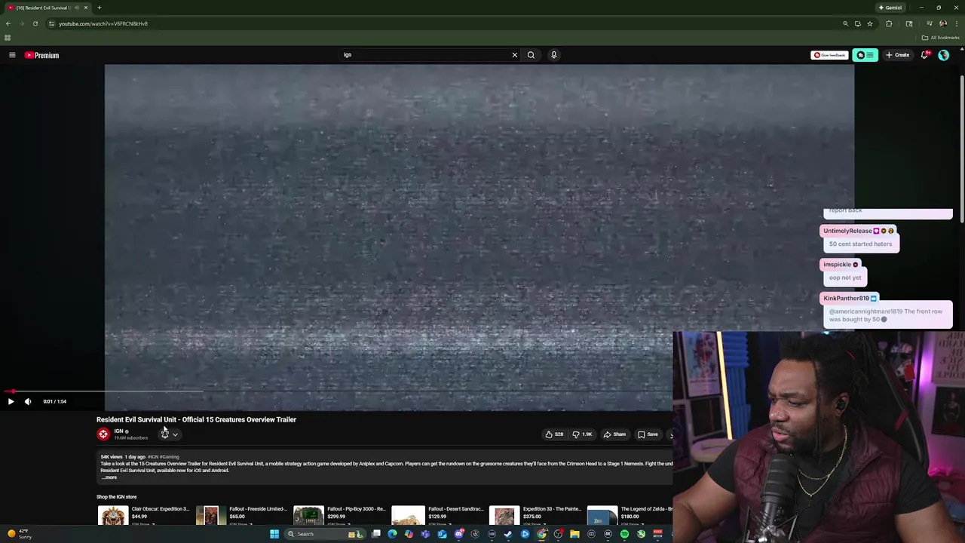Open Chrome three-dot menu
965x543 pixels.
pyautogui.click(x=955, y=23)
